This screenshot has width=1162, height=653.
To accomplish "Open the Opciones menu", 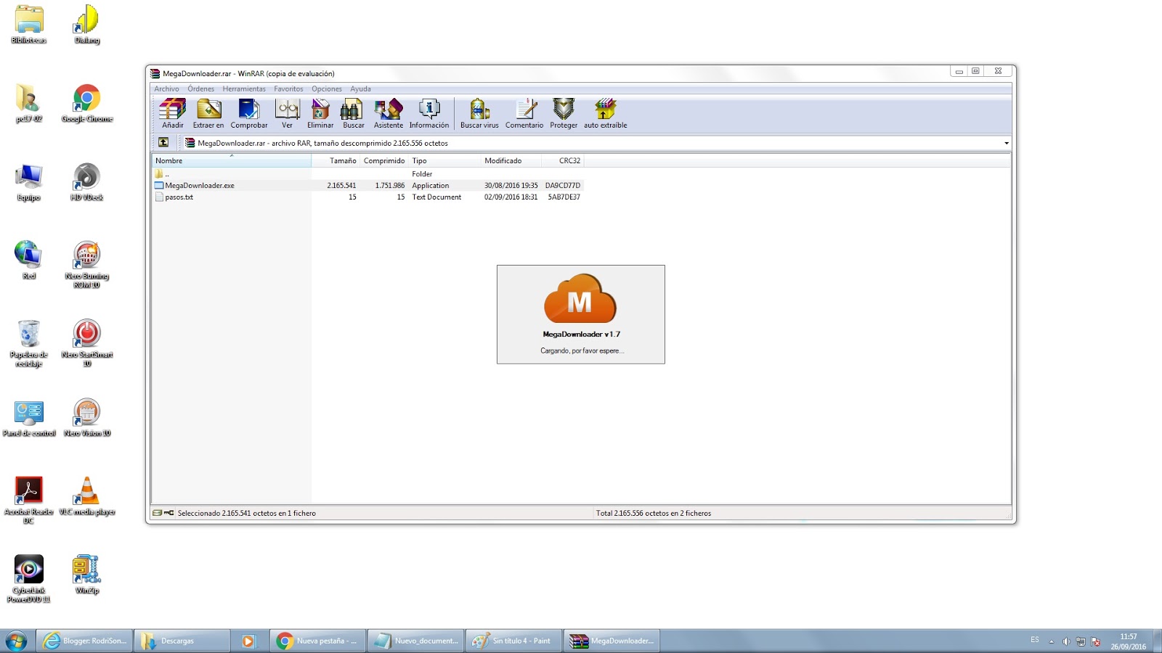I will click(327, 89).
